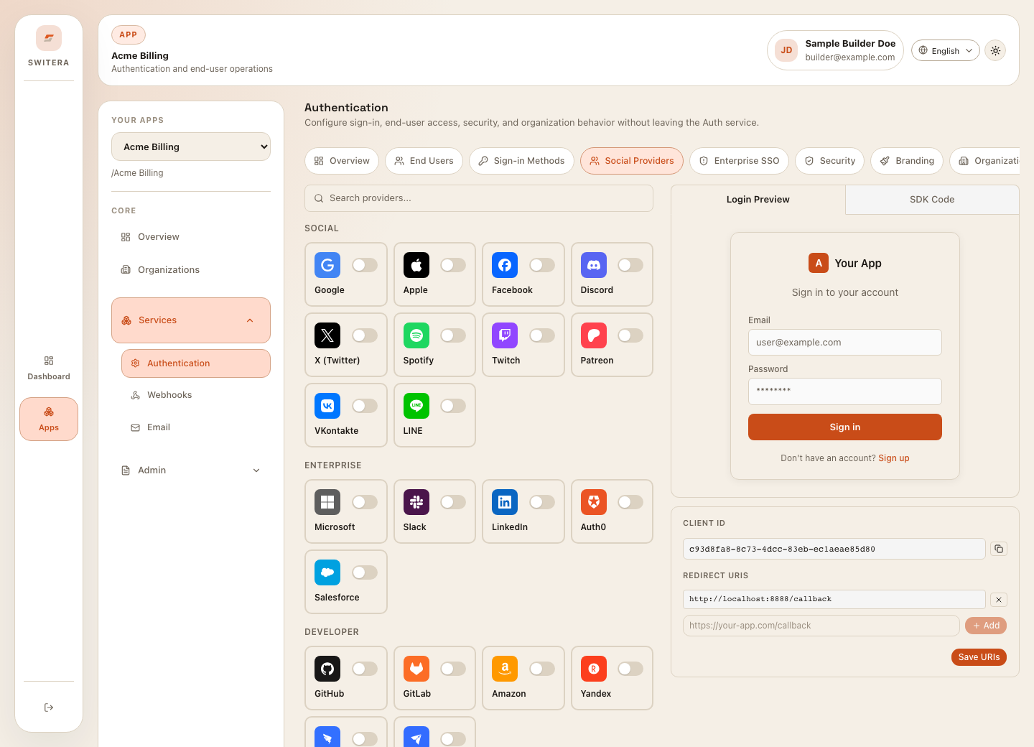Click the Discord provider icon
This screenshot has height=747, width=1034.
point(594,265)
